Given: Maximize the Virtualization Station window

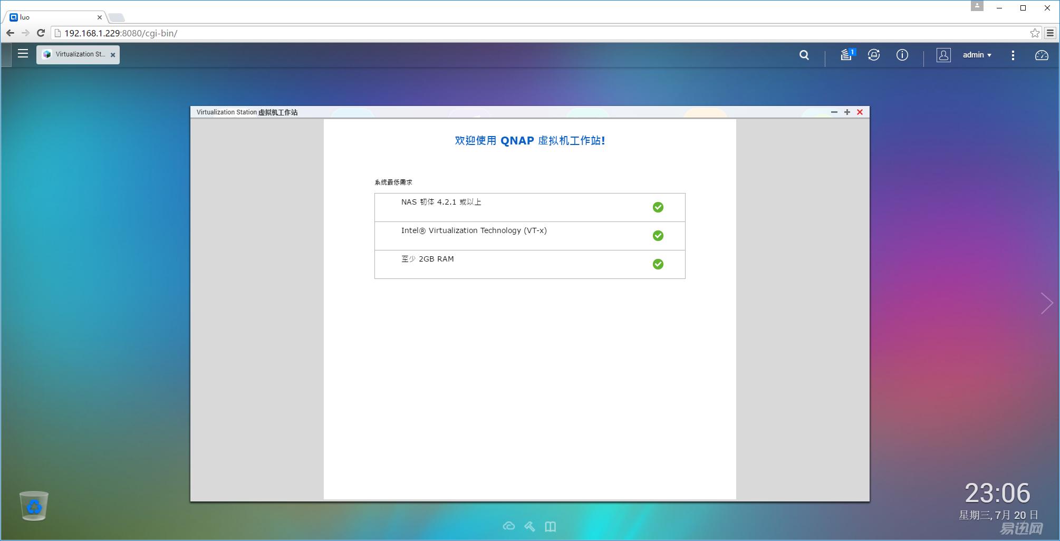Looking at the screenshot, I should coord(847,112).
